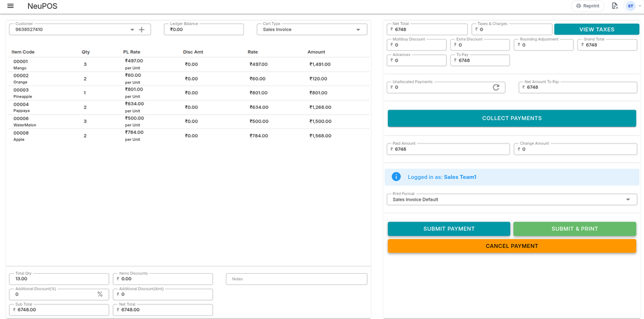Select the Pineapple item row
644x319 pixels.
187,93
